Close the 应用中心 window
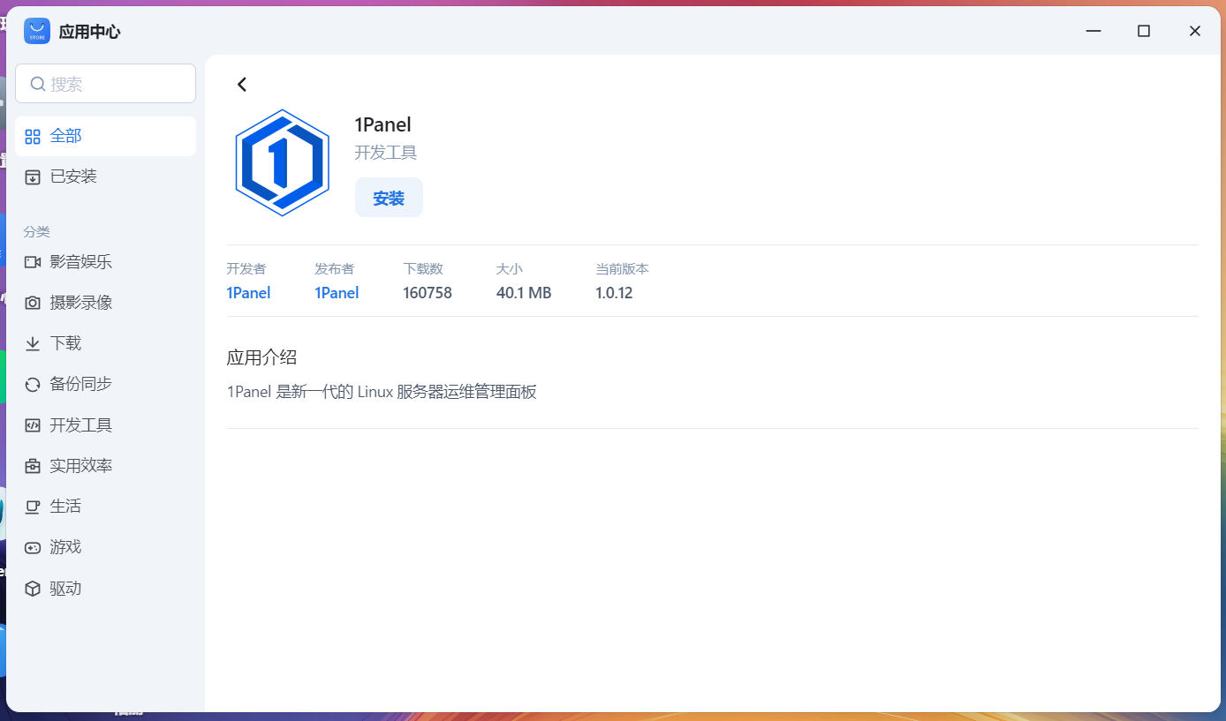 click(1195, 31)
